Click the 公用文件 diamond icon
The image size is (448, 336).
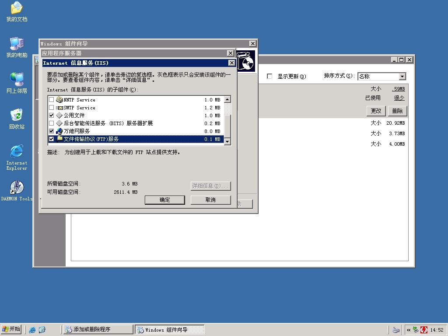59,115
